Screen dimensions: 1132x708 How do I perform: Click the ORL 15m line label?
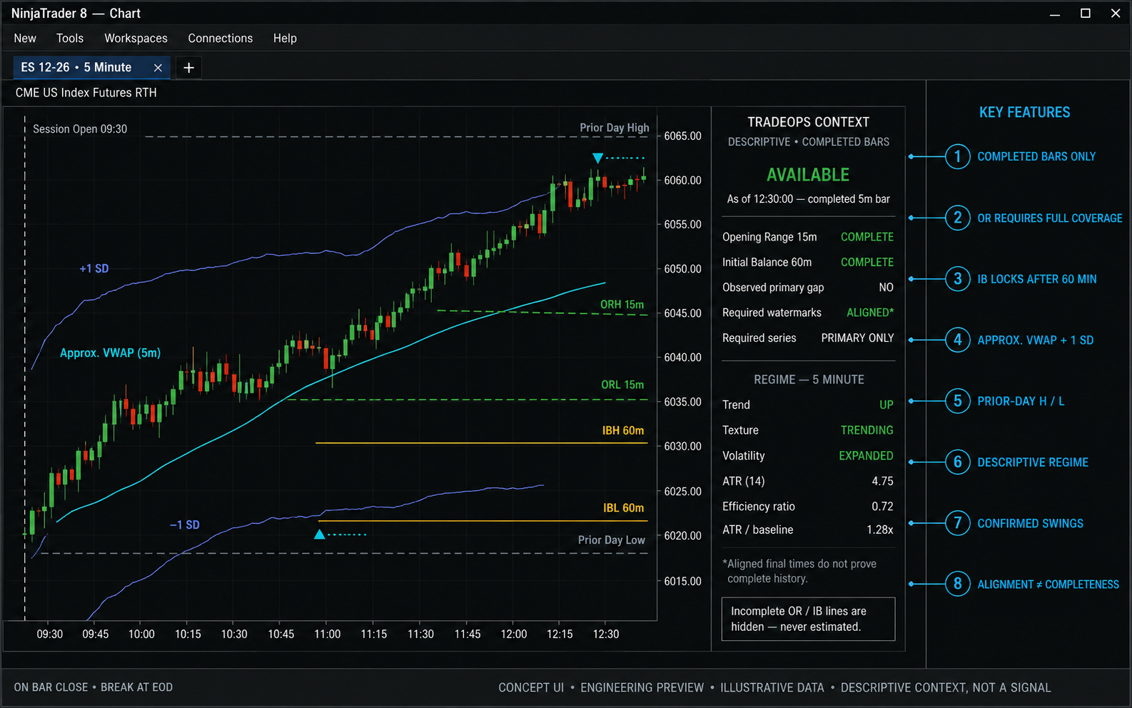(x=622, y=385)
